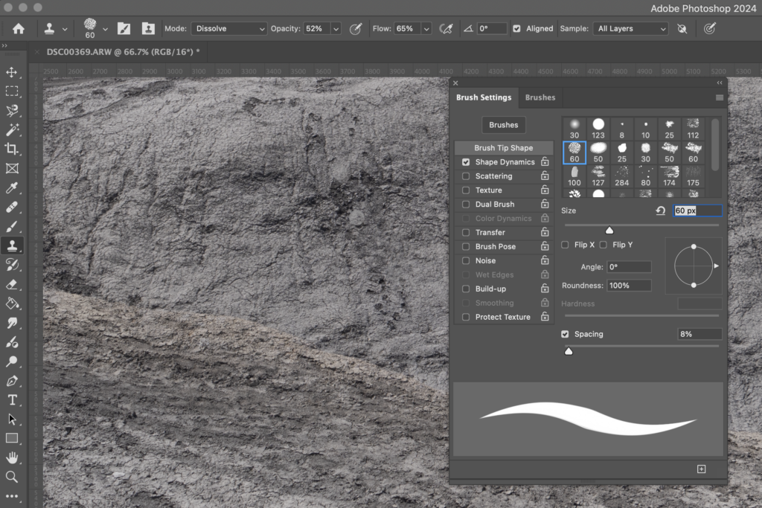Select the Crop tool
The height and width of the screenshot is (508, 762).
(12, 149)
